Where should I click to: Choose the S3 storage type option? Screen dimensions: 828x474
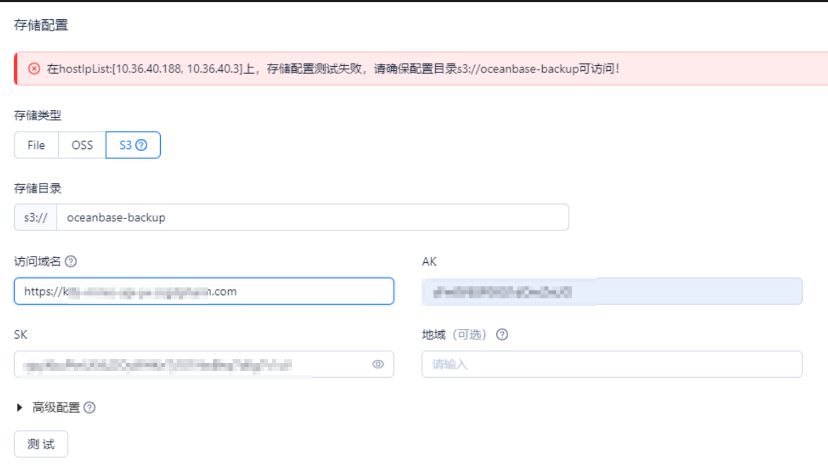click(x=126, y=145)
